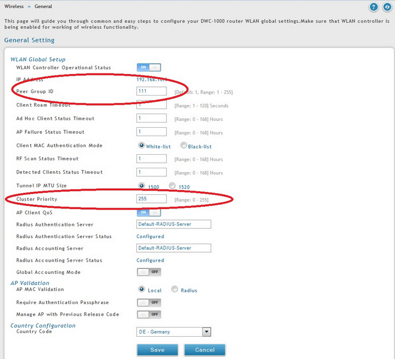395x359 pixels.
Task: Click the help question mark icon
Action: [x=373, y=7]
